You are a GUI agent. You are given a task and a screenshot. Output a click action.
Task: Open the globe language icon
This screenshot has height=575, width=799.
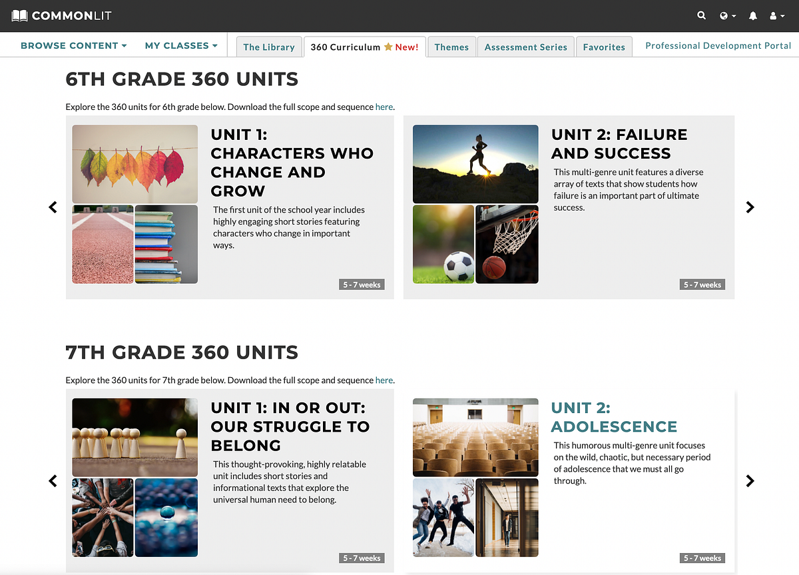pyautogui.click(x=725, y=15)
